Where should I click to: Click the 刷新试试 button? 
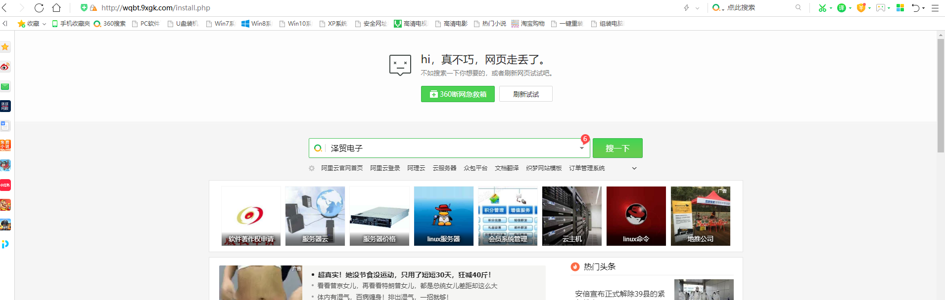[526, 94]
